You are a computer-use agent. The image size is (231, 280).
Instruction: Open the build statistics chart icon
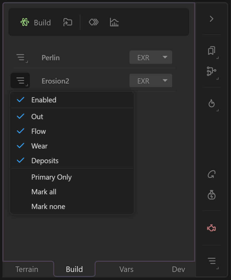[114, 22]
